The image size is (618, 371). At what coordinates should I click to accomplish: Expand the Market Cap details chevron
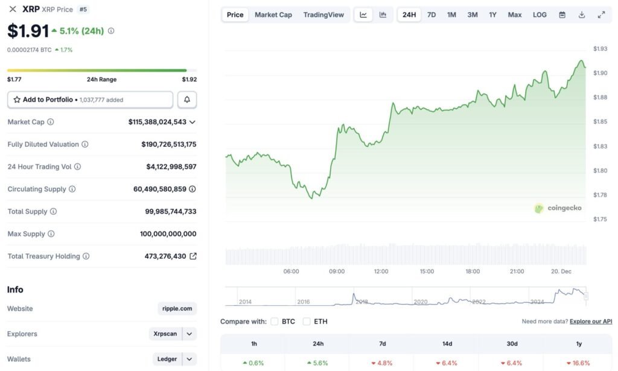pos(192,121)
